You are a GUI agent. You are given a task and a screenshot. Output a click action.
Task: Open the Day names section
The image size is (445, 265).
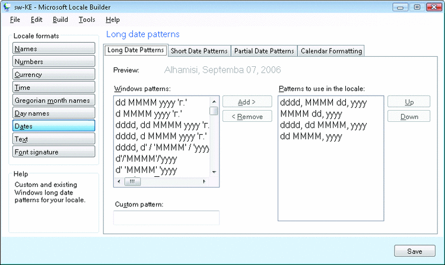53,113
